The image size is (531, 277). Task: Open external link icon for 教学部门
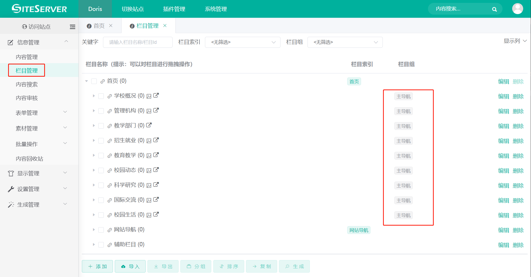[149, 125]
